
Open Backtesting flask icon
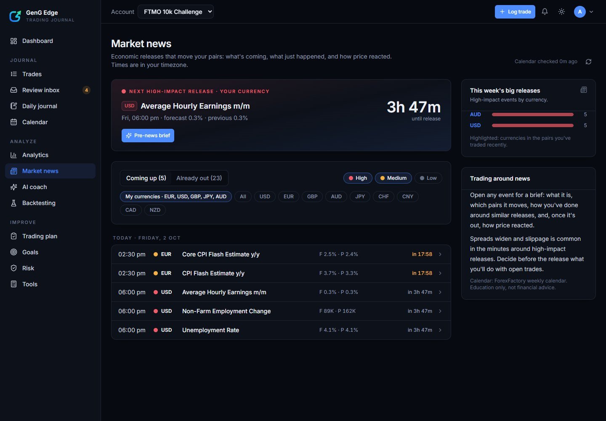pyautogui.click(x=14, y=203)
